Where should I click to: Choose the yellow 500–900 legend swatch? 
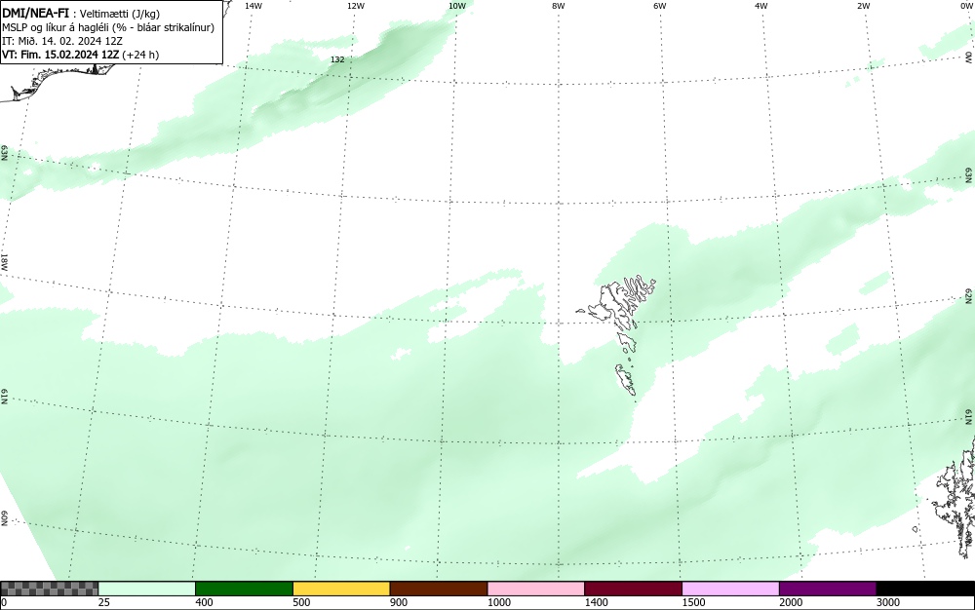tap(341, 589)
